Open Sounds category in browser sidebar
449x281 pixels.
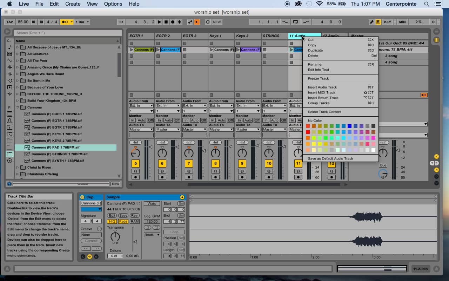pyautogui.click(x=9, y=47)
